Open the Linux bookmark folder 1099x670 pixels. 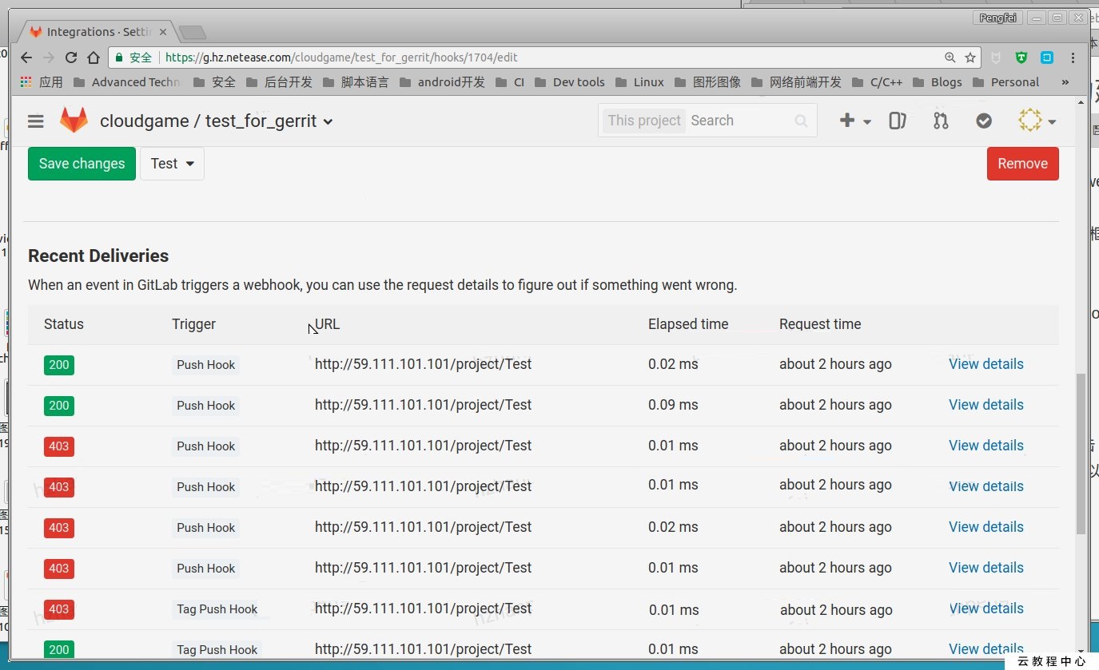(639, 81)
